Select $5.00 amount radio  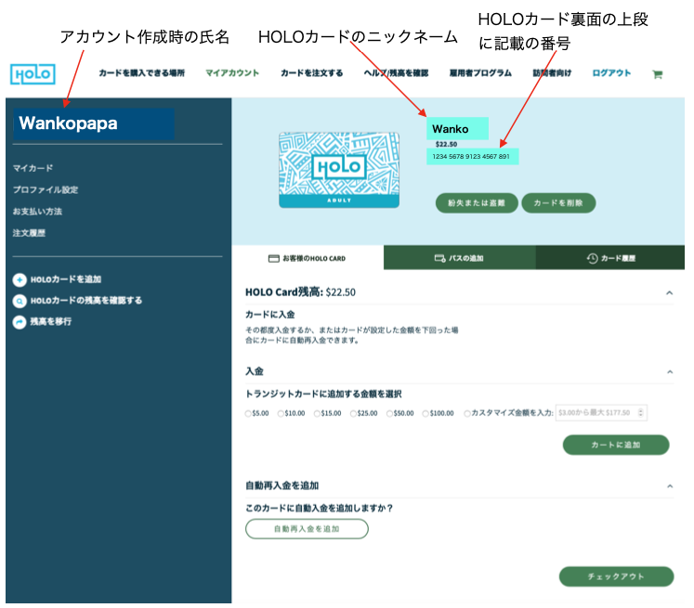click(x=248, y=413)
